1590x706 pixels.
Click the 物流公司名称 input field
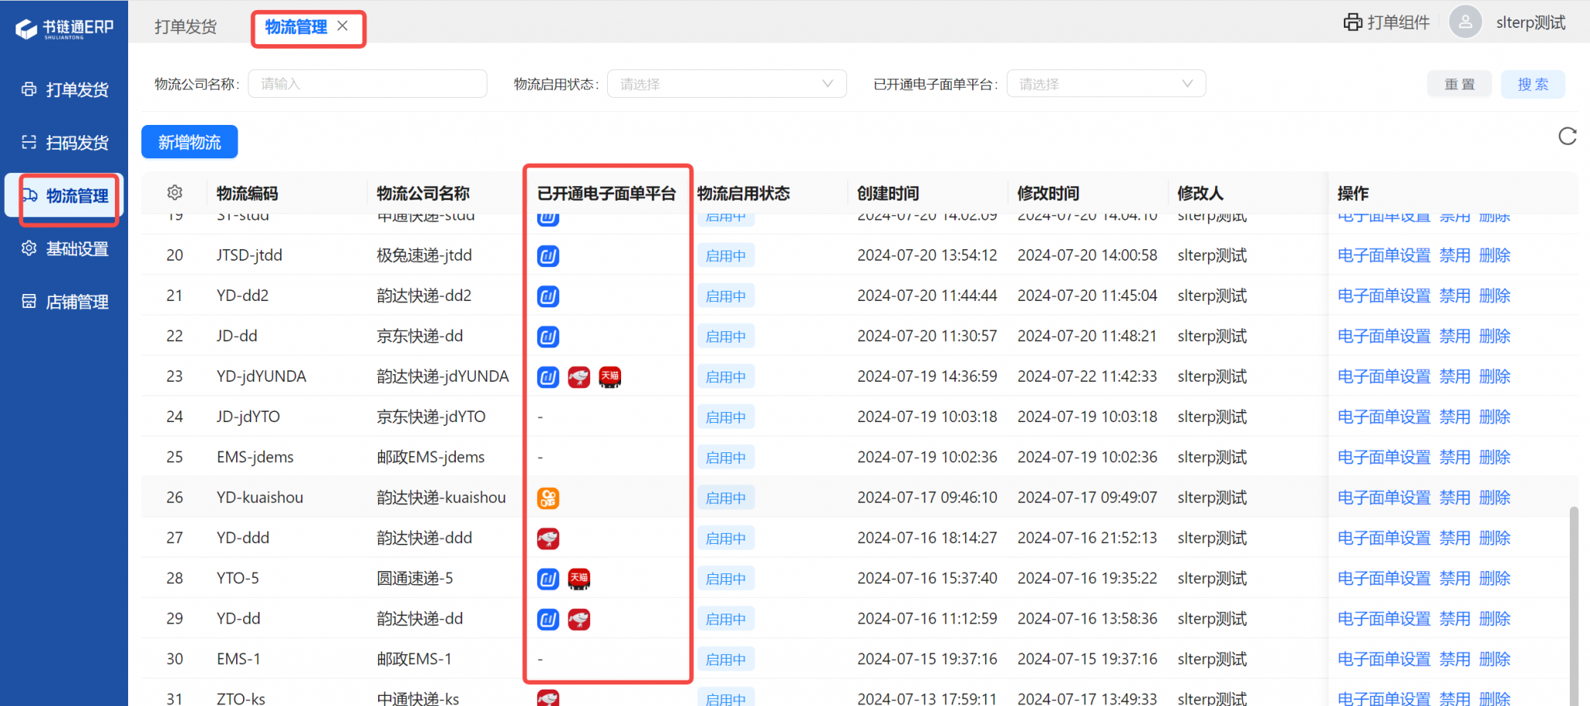click(x=367, y=84)
